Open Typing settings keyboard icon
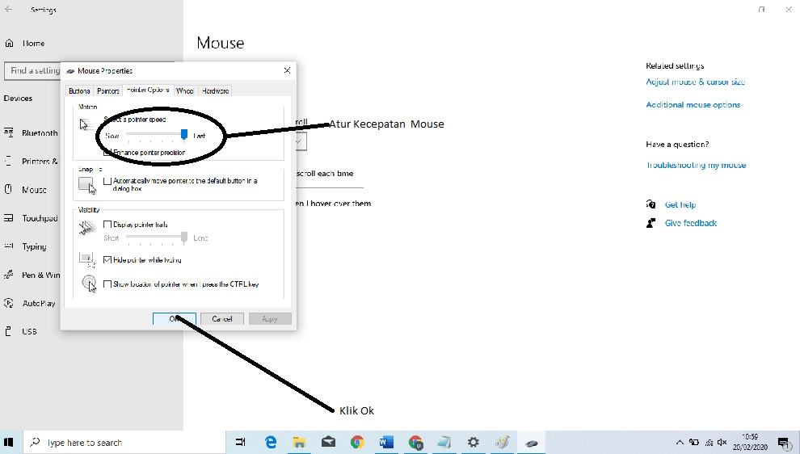Image resolution: width=800 pixels, height=454 pixels. 9,246
